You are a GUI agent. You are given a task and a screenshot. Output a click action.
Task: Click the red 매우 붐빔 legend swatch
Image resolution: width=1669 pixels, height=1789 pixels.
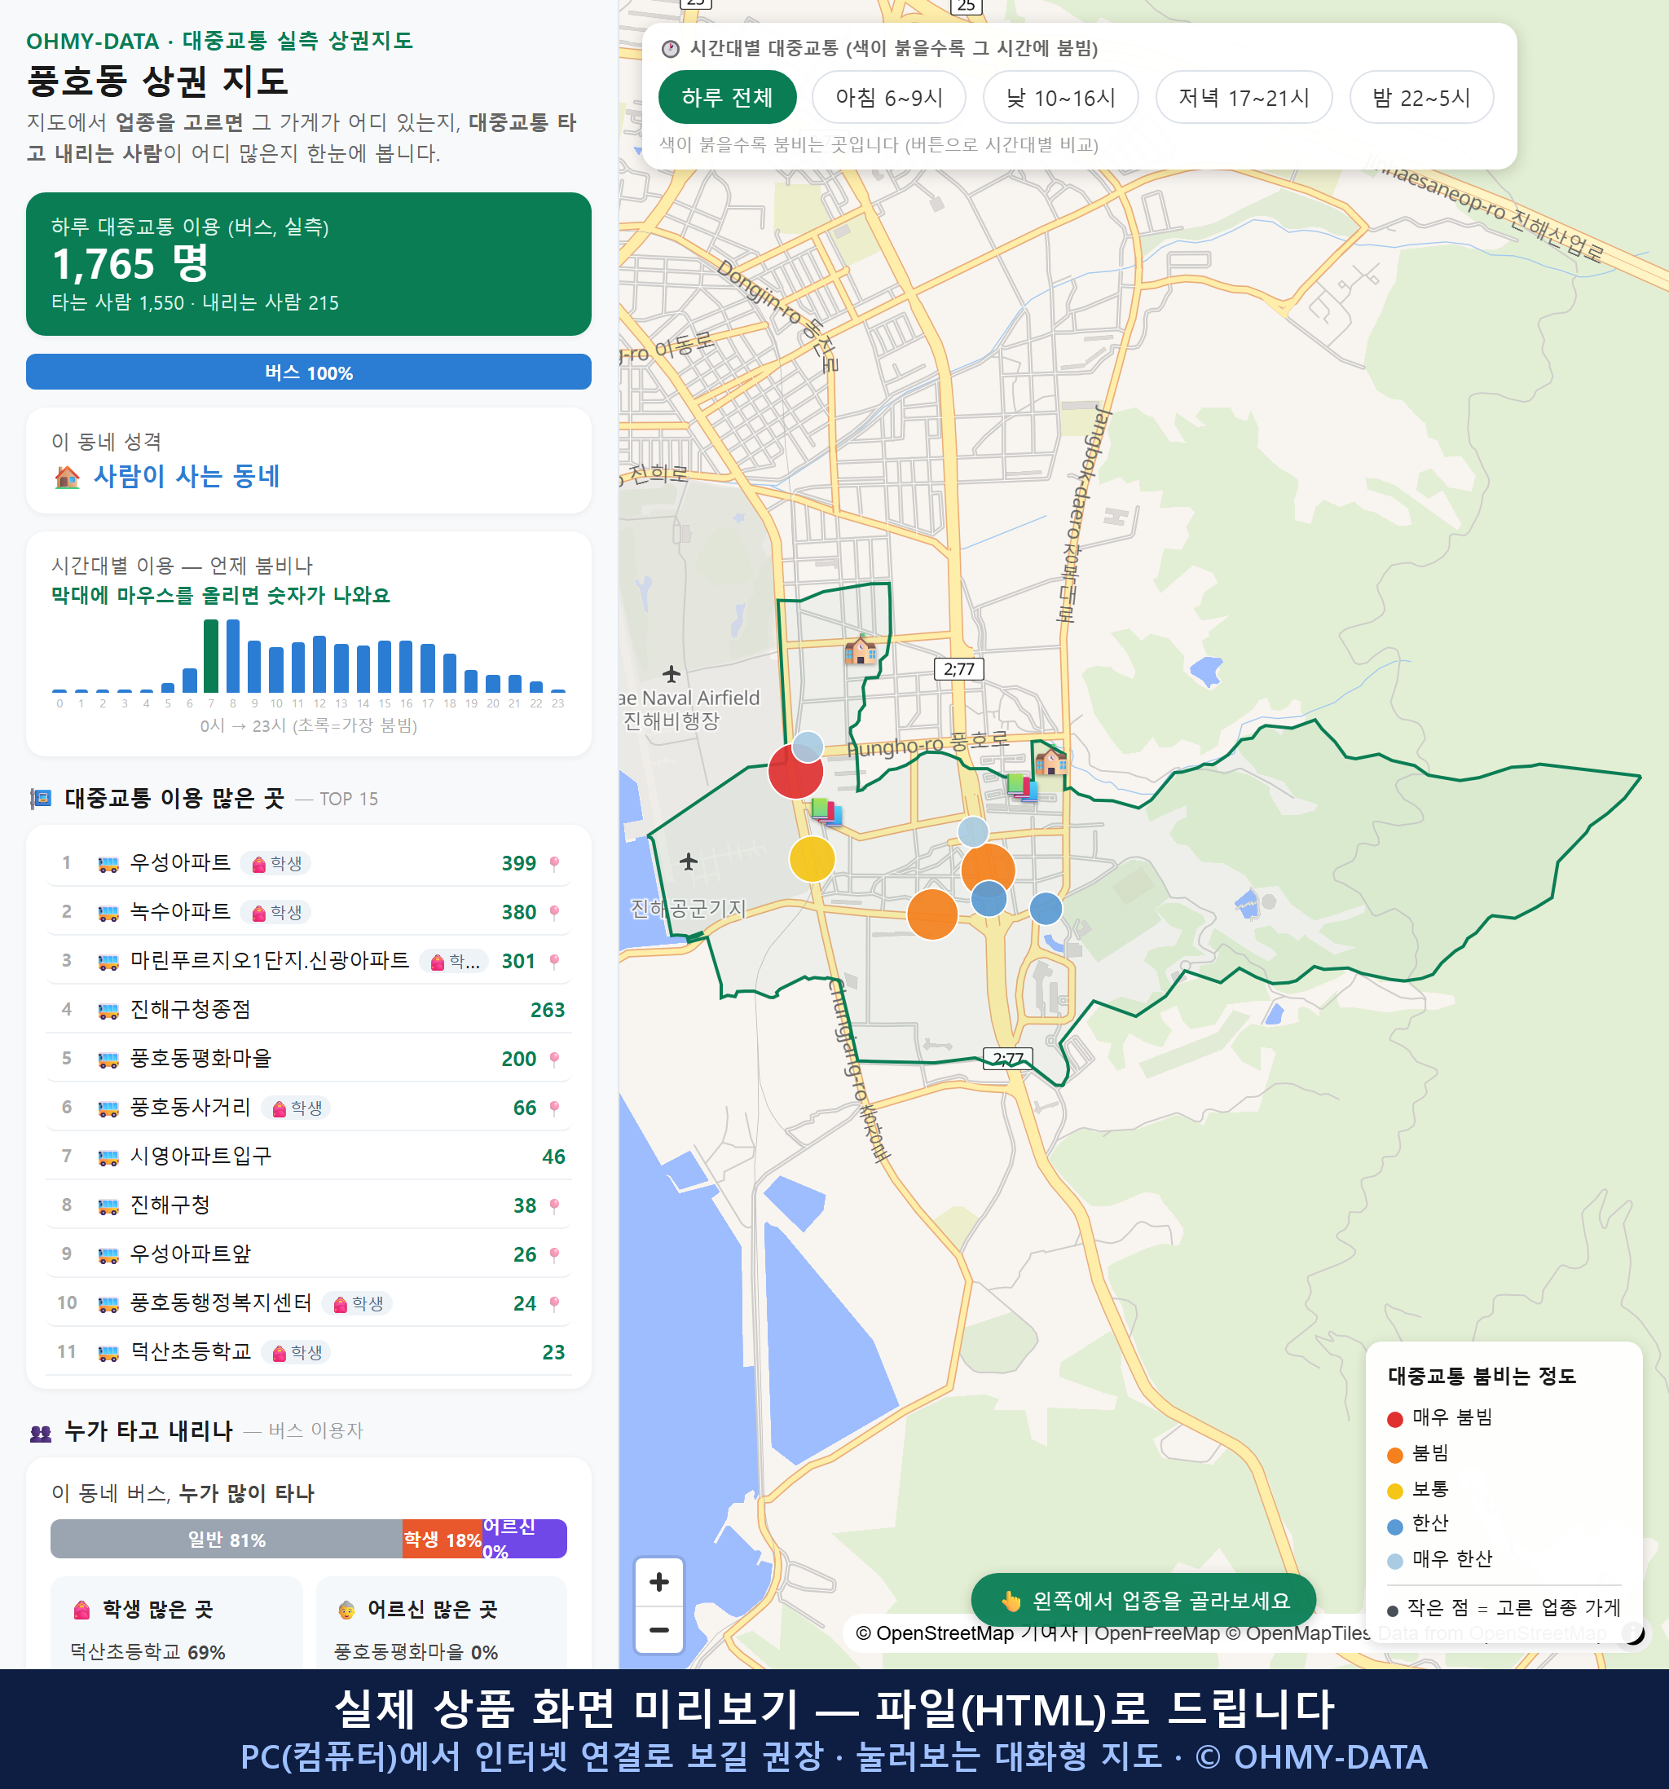point(1394,1419)
